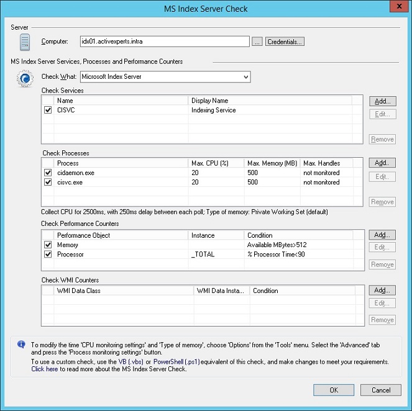The height and width of the screenshot is (411, 412).
Task: Click the Instance column header
Action: [216, 235]
